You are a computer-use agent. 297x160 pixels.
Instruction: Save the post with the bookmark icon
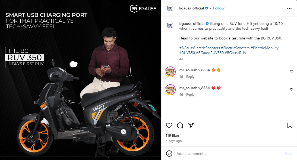tap(290, 125)
